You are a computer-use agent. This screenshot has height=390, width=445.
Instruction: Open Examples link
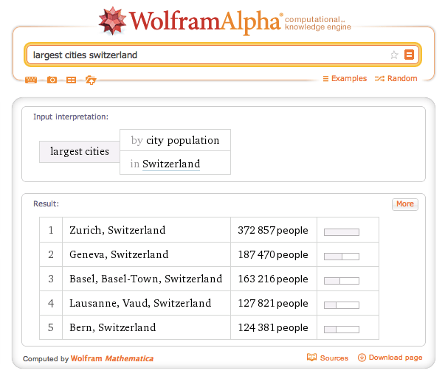click(x=345, y=79)
